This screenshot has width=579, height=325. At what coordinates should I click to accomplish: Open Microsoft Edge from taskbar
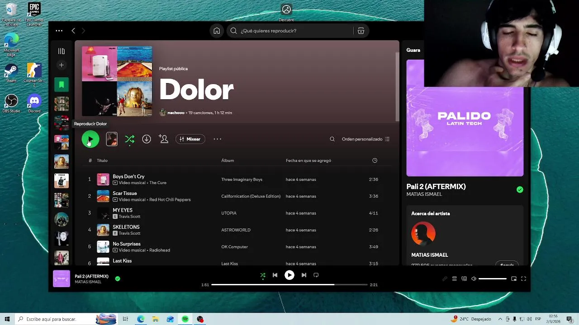141,319
